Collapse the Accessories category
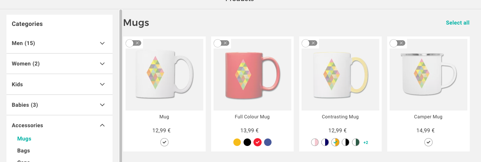 (x=102, y=126)
